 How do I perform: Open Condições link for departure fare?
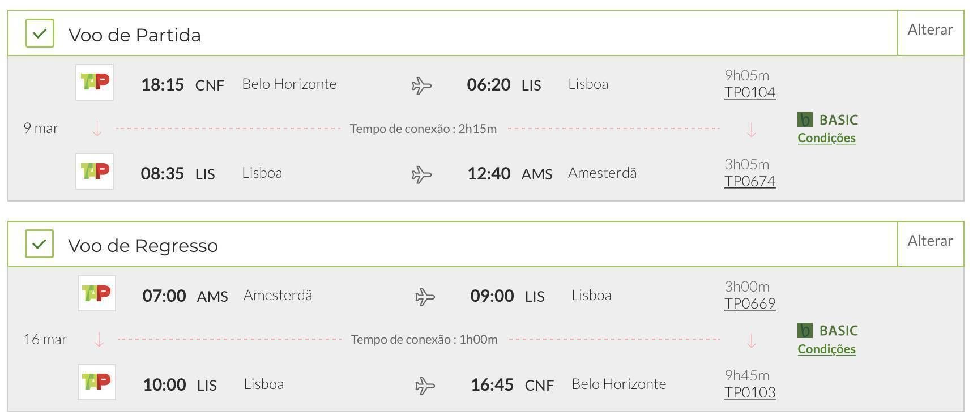(x=826, y=138)
